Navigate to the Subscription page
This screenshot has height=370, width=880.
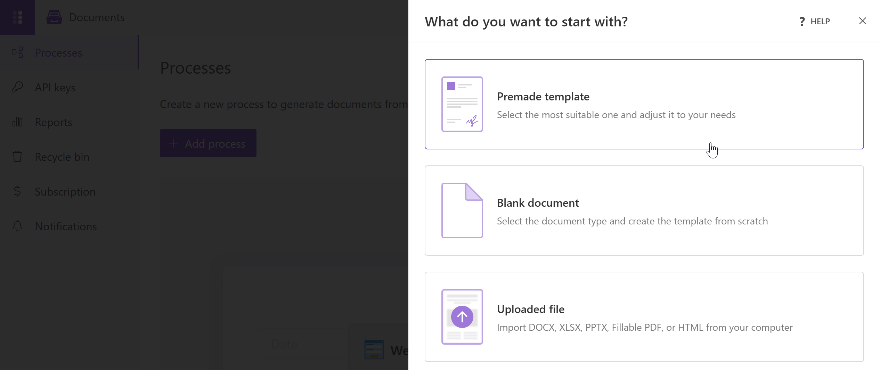pos(65,191)
